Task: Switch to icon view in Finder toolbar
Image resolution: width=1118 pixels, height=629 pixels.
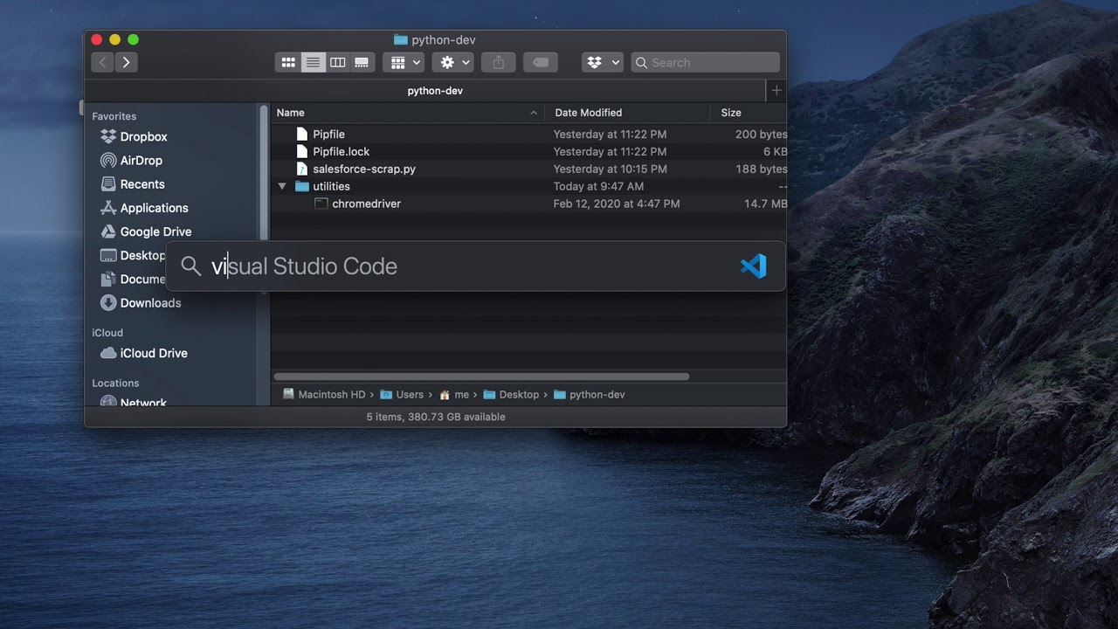Action: point(288,62)
